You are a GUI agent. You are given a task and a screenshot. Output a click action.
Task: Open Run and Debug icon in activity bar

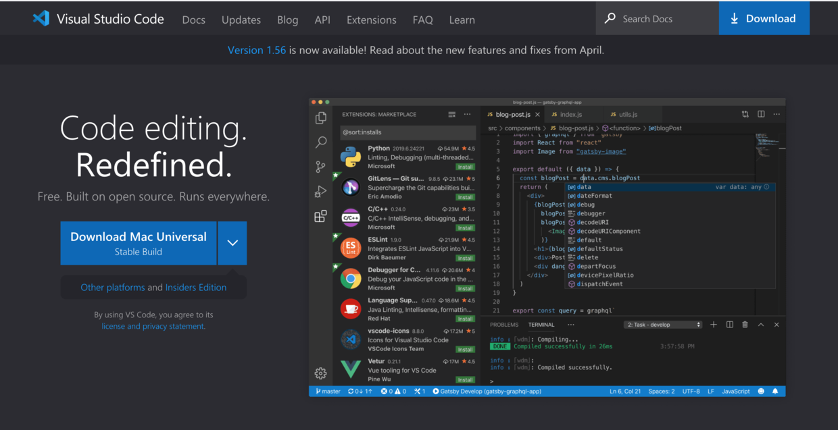321,192
